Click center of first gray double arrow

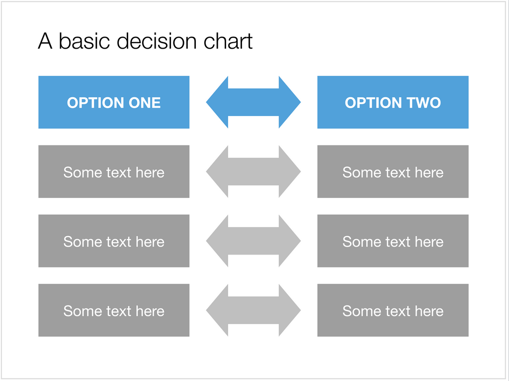254,171
